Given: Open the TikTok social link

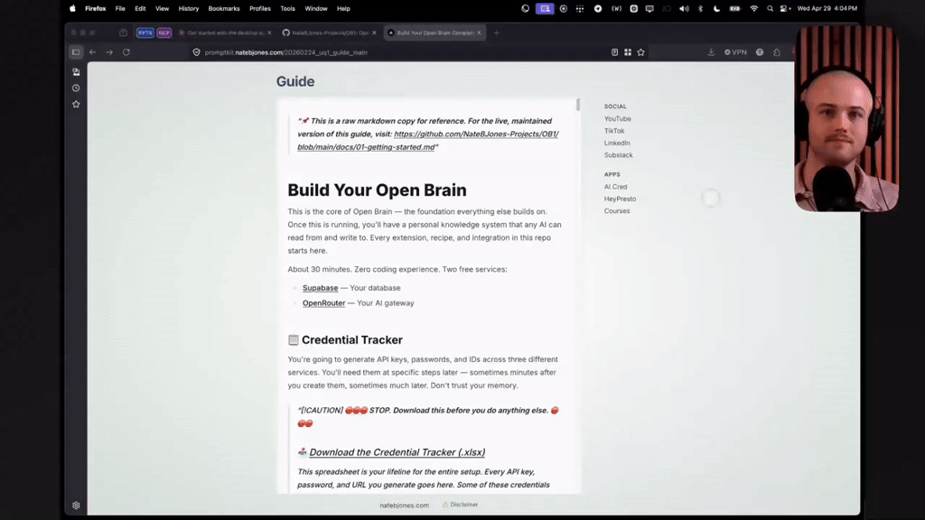Looking at the screenshot, I should [x=614, y=131].
